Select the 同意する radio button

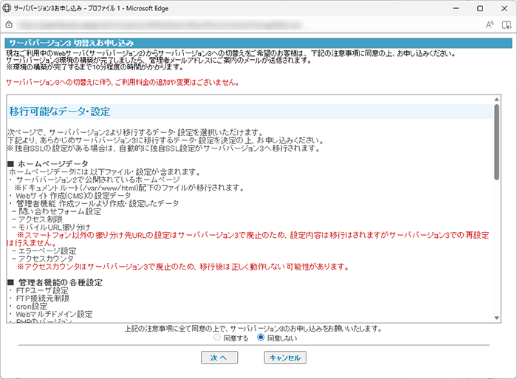[x=216, y=338]
